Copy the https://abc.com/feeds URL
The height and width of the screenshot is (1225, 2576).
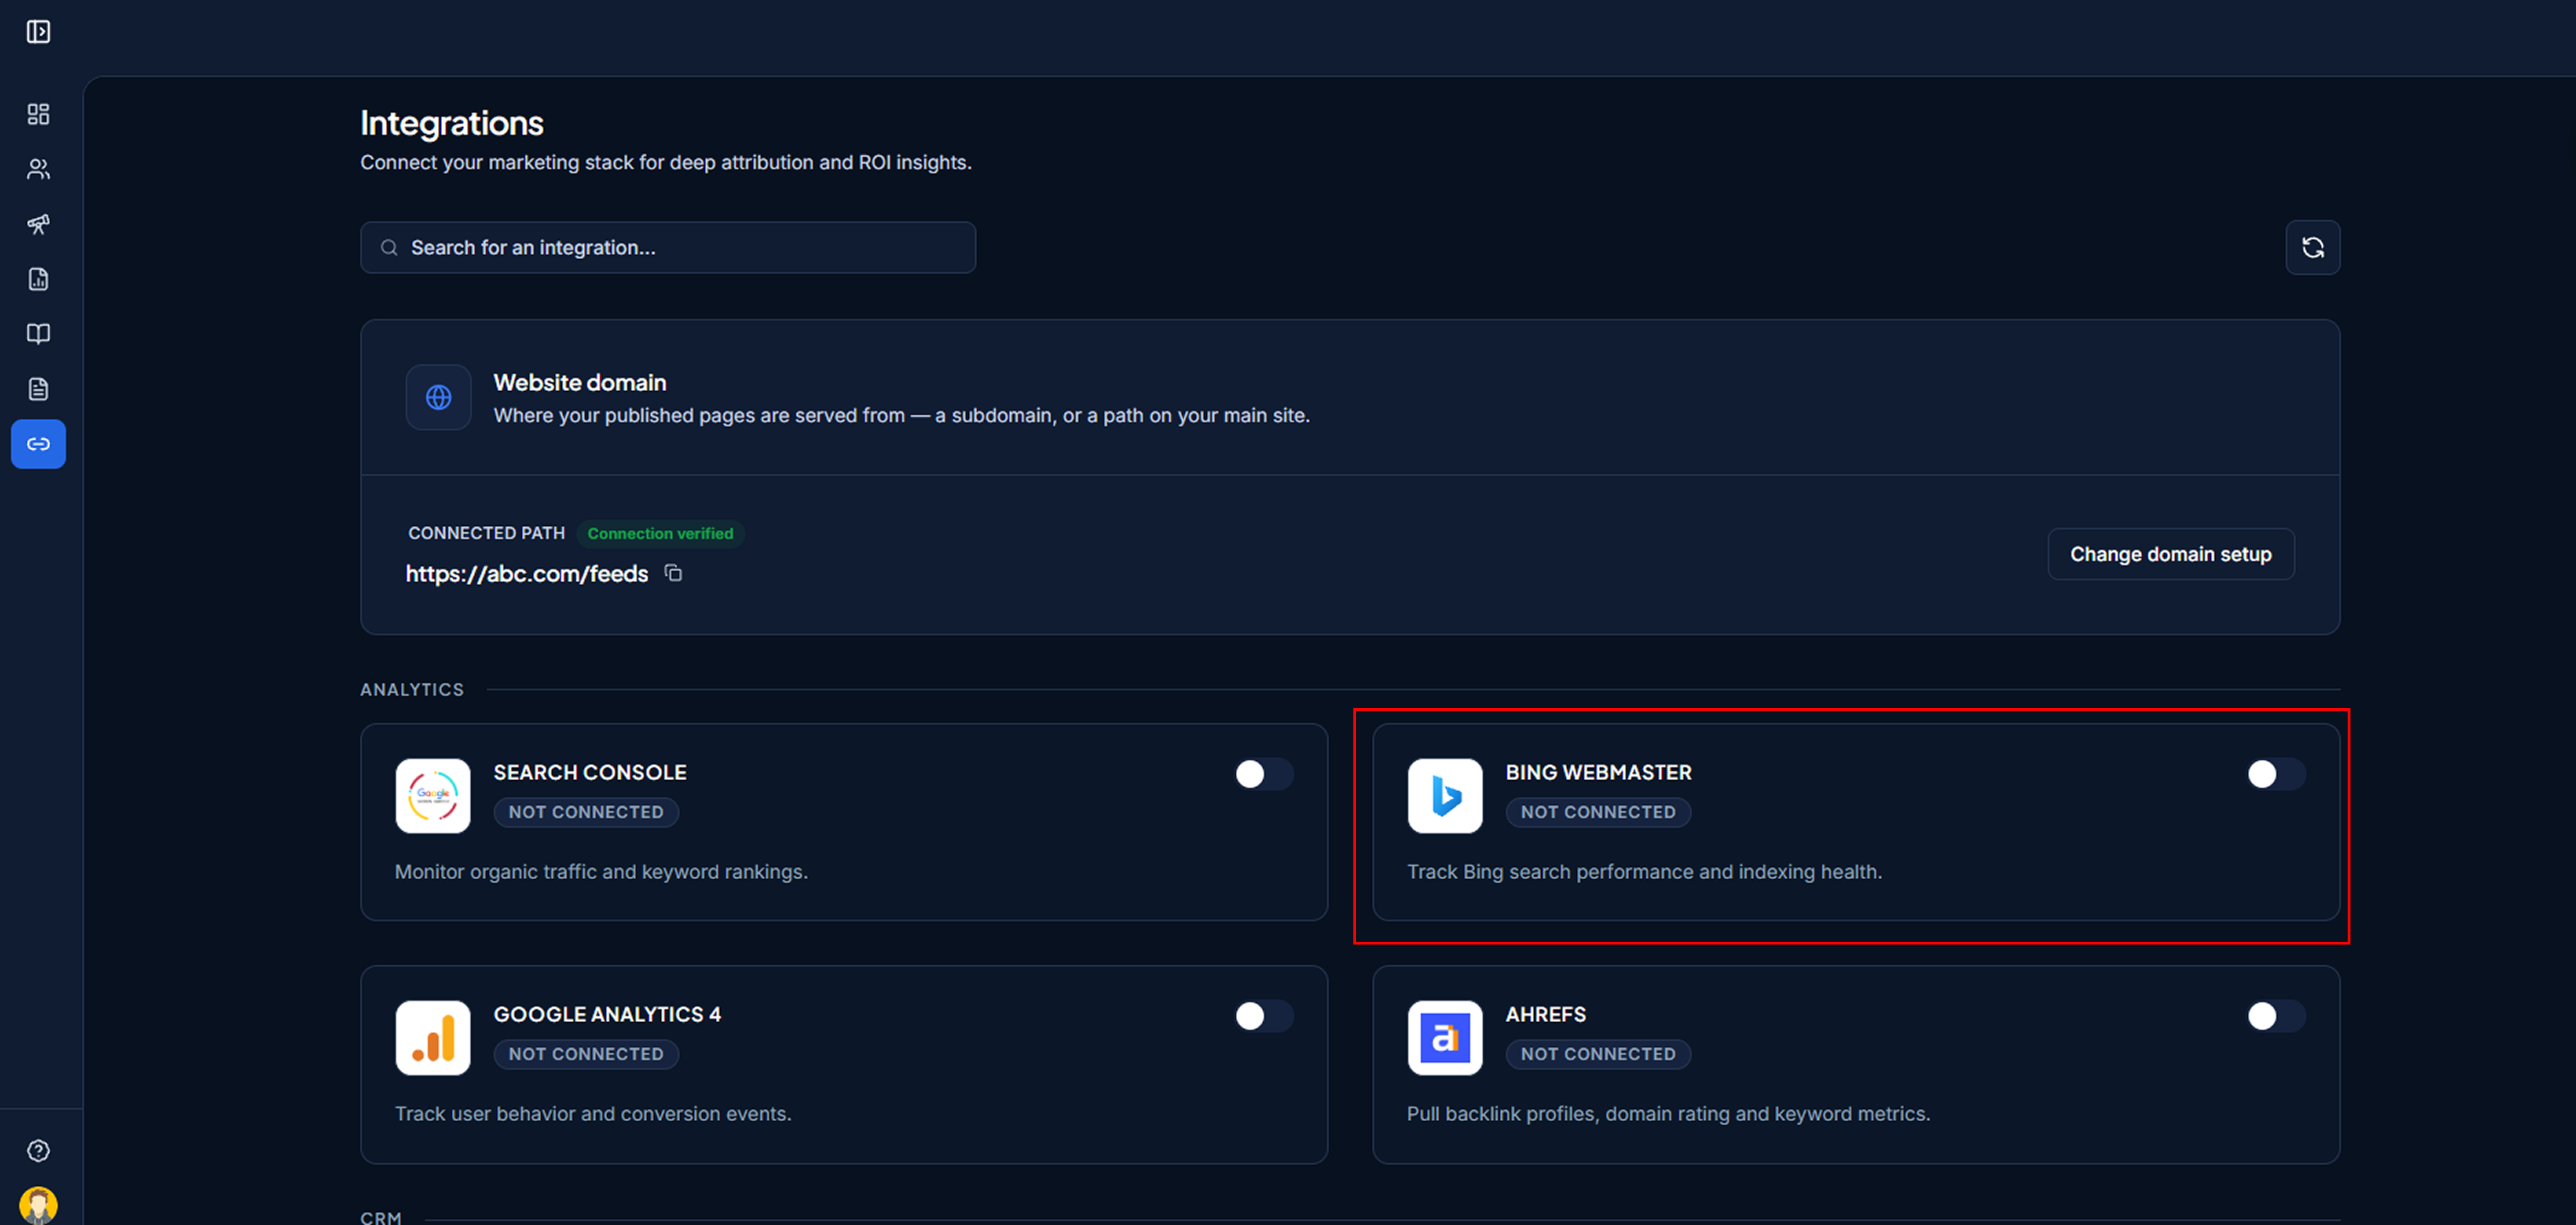click(x=674, y=573)
